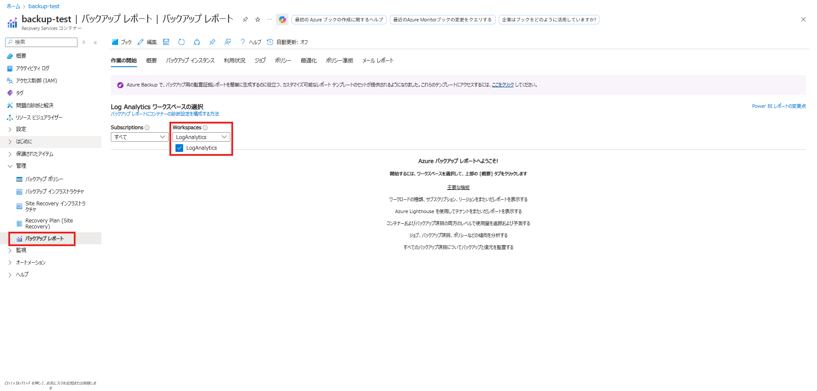Screen dimensions: 817x391
Task: Open ヘルプ question mark in toolbar
Action: pos(250,42)
